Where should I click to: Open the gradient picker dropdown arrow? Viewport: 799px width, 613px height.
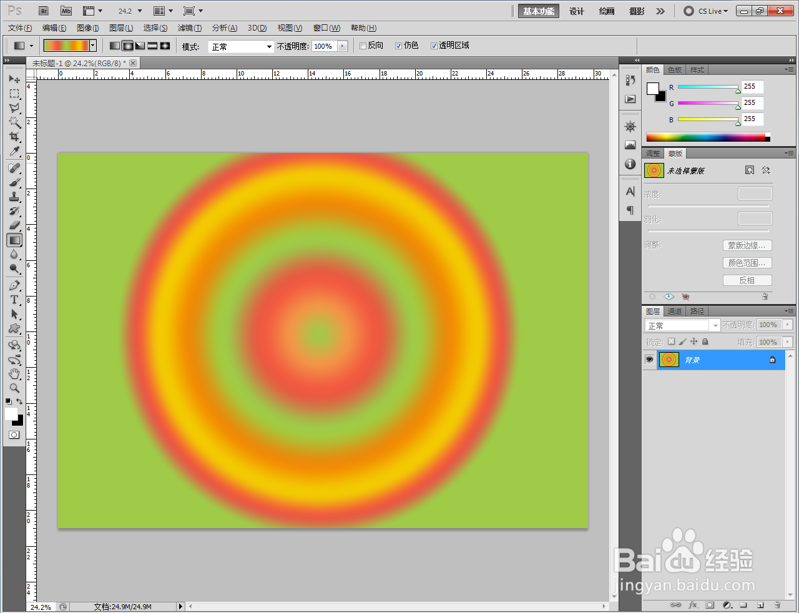(x=93, y=46)
